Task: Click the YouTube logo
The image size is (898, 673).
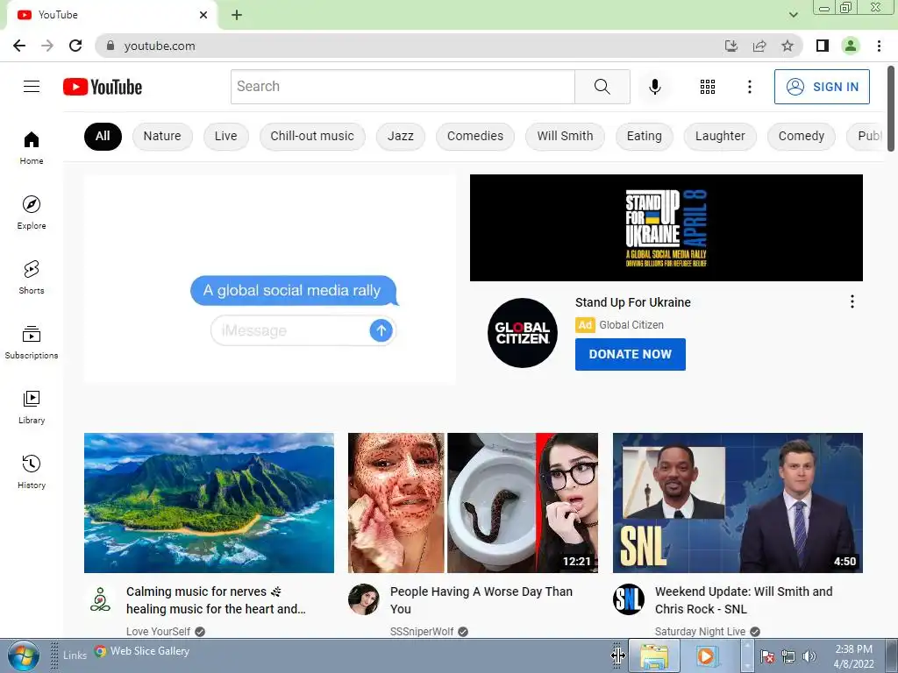Action: point(103,87)
